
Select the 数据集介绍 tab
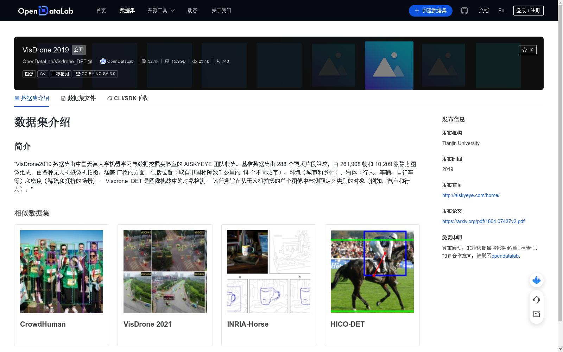[x=32, y=98]
